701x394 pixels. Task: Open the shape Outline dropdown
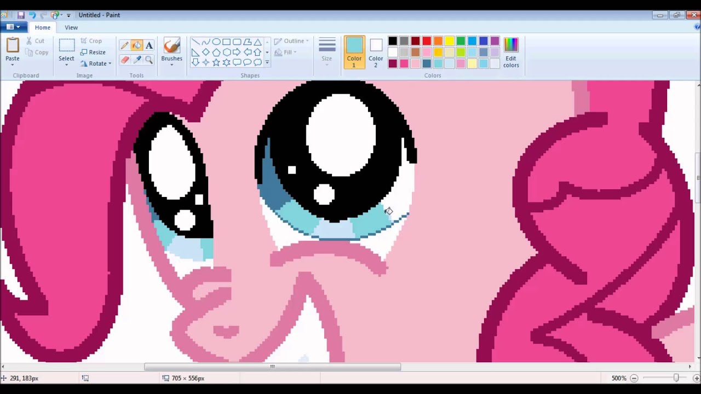coord(291,41)
